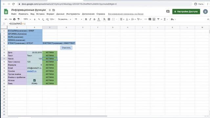The image size is (210, 118).
Task: Toggle bold formatting
Action: coord(86,19)
